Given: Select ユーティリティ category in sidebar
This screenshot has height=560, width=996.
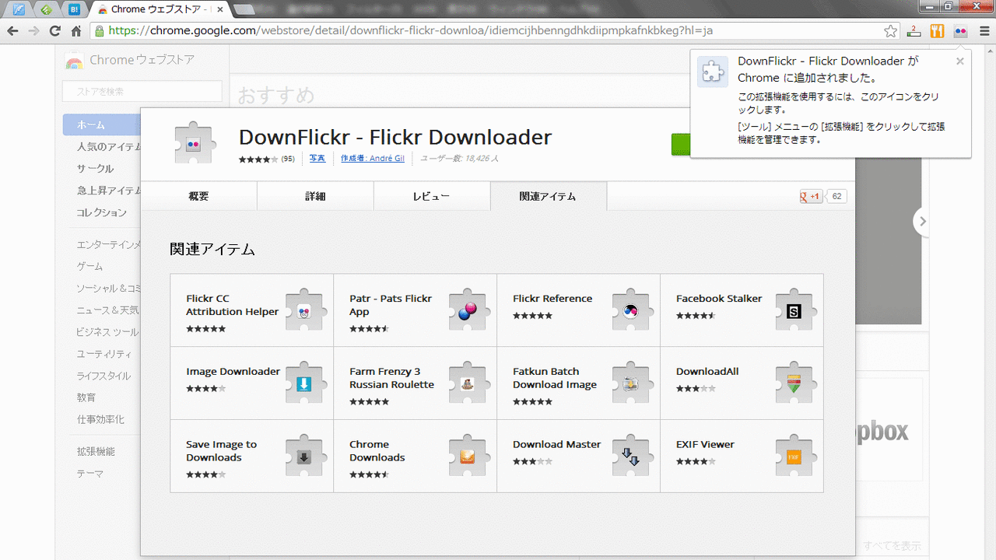Looking at the screenshot, I should click(x=104, y=354).
